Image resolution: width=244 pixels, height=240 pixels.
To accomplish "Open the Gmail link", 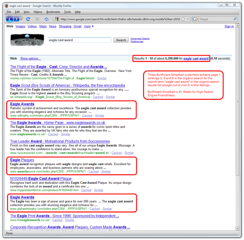I will coord(78,26).
